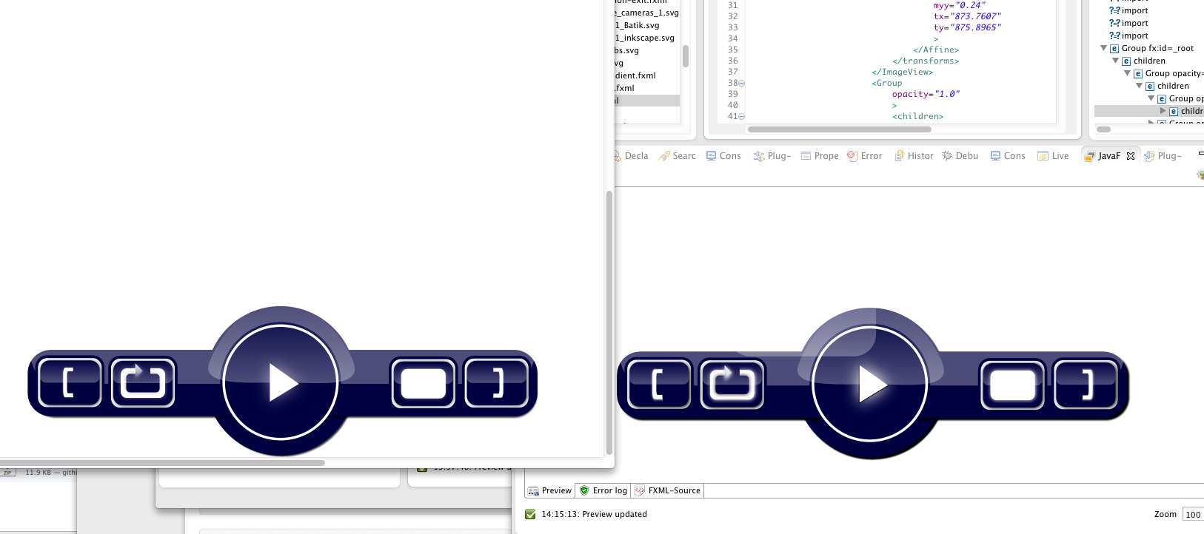Open the Debu view tab

[960, 156]
